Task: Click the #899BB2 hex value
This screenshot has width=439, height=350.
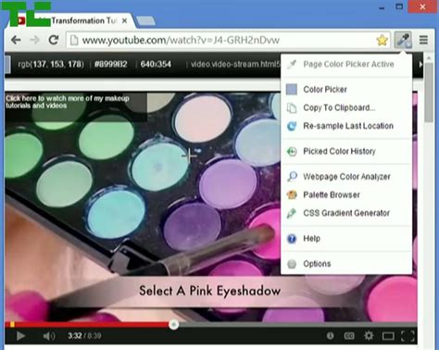Action: click(x=111, y=64)
